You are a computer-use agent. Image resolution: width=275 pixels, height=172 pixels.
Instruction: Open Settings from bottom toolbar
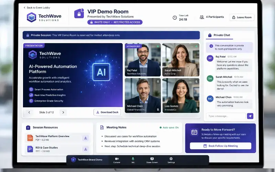click(171, 160)
